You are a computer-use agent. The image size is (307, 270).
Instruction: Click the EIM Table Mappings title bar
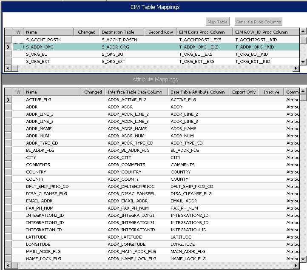coord(155,7)
